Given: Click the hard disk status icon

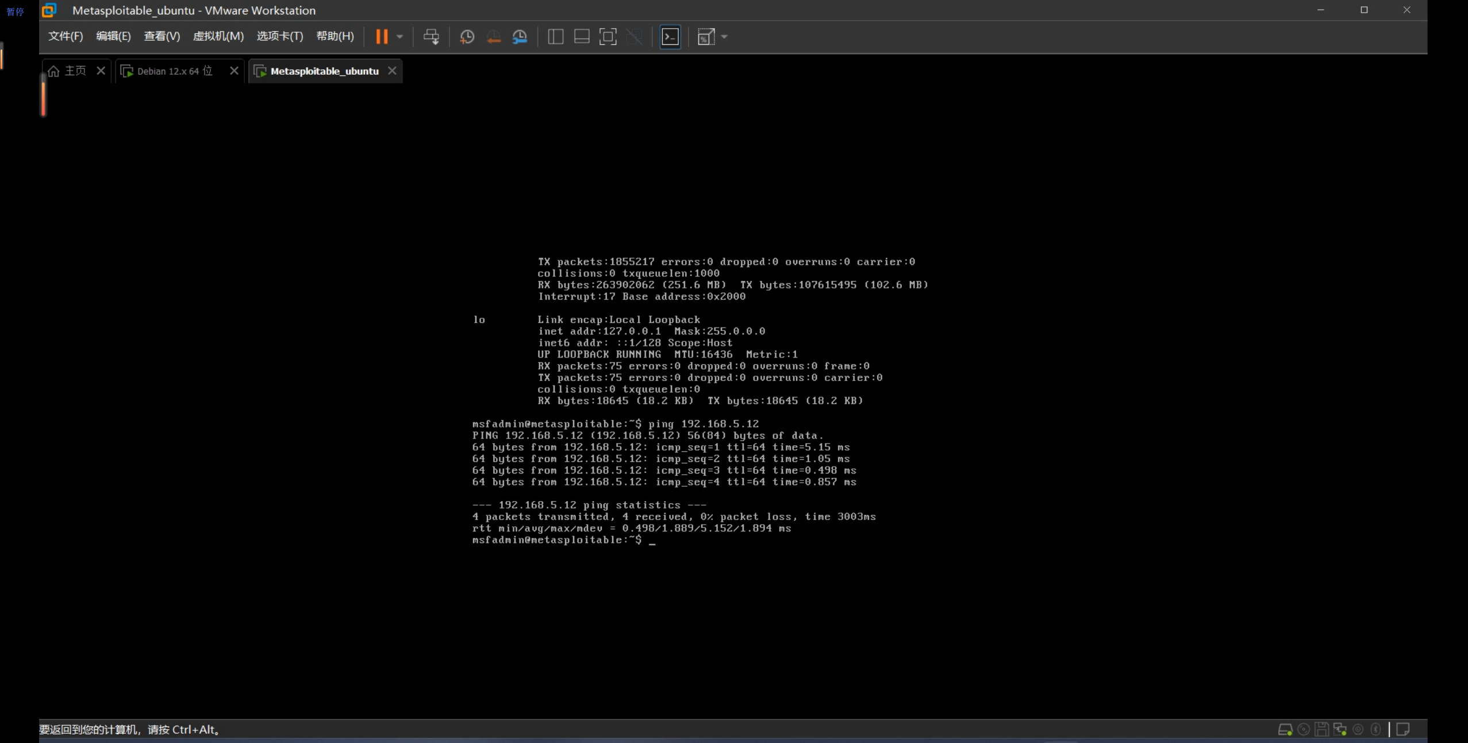Looking at the screenshot, I should [x=1285, y=729].
